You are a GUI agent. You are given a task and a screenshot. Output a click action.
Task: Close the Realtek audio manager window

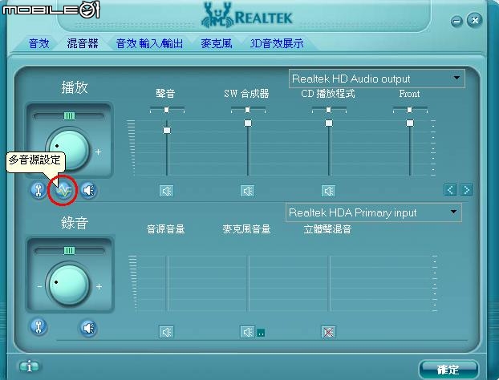pyautogui.click(x=474, y=21)
